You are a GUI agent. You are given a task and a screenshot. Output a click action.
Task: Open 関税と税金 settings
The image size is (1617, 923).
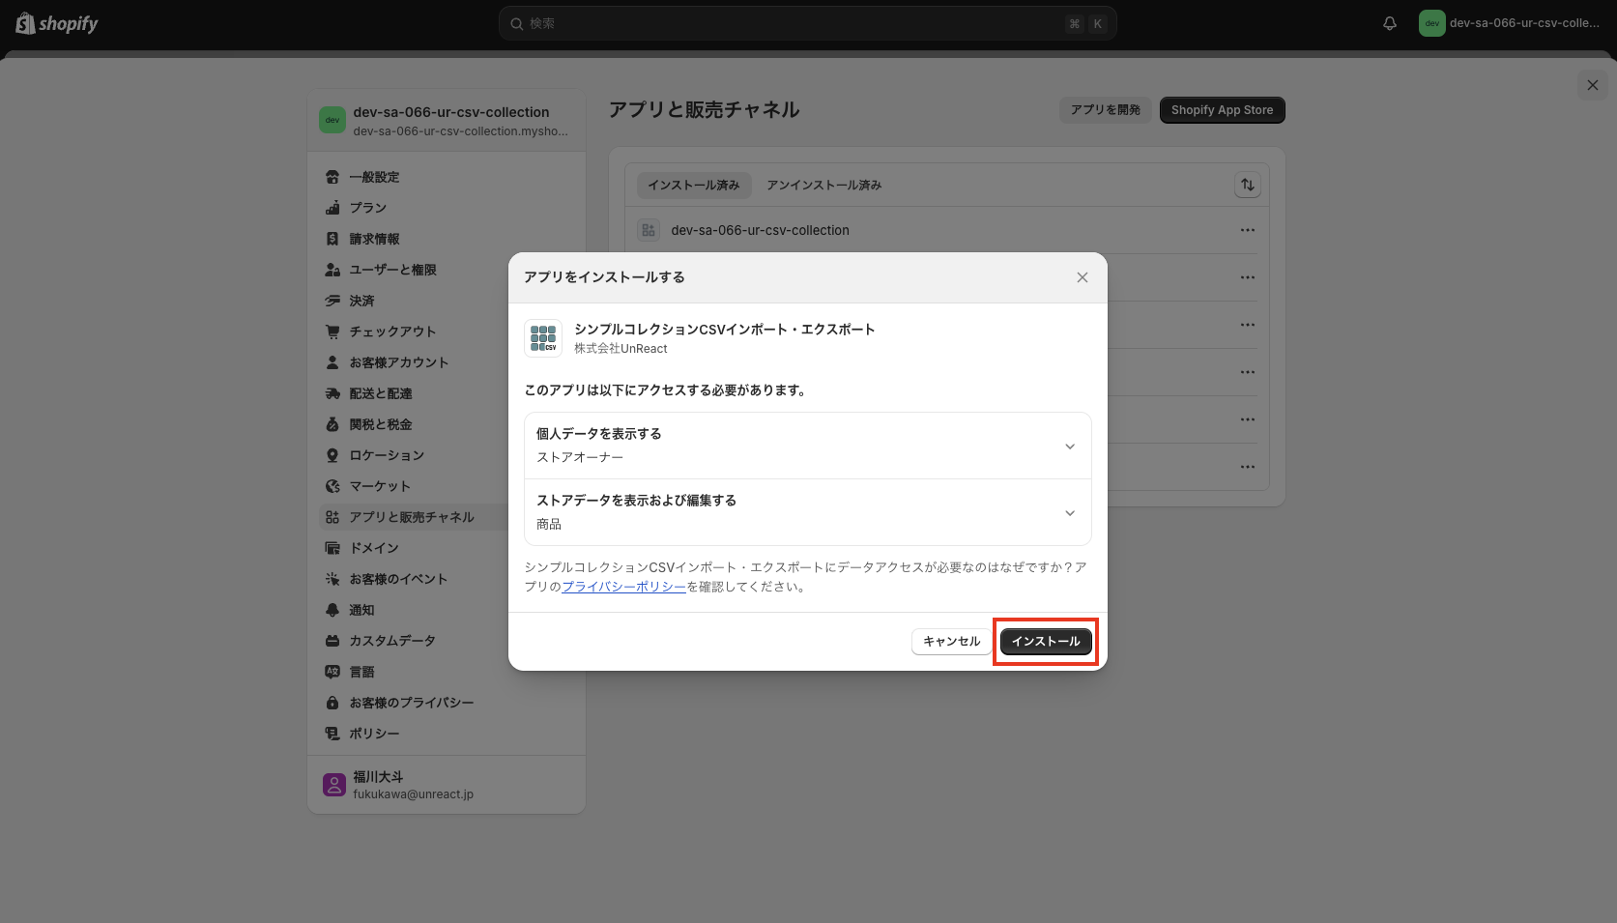click(447, 424)
